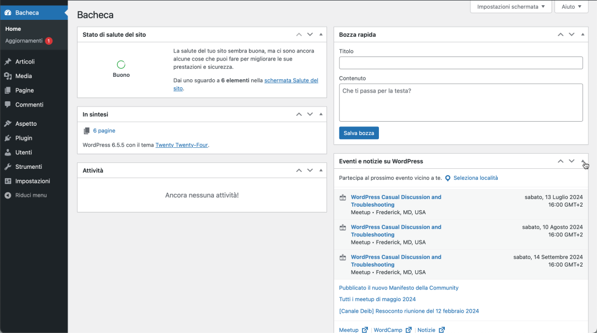597x333 pixels.
Task: Move Stato di salute del sito panel down
Action: [x=310, y=34]
